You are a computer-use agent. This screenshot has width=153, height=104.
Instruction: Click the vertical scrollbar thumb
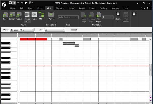(150, 70)
